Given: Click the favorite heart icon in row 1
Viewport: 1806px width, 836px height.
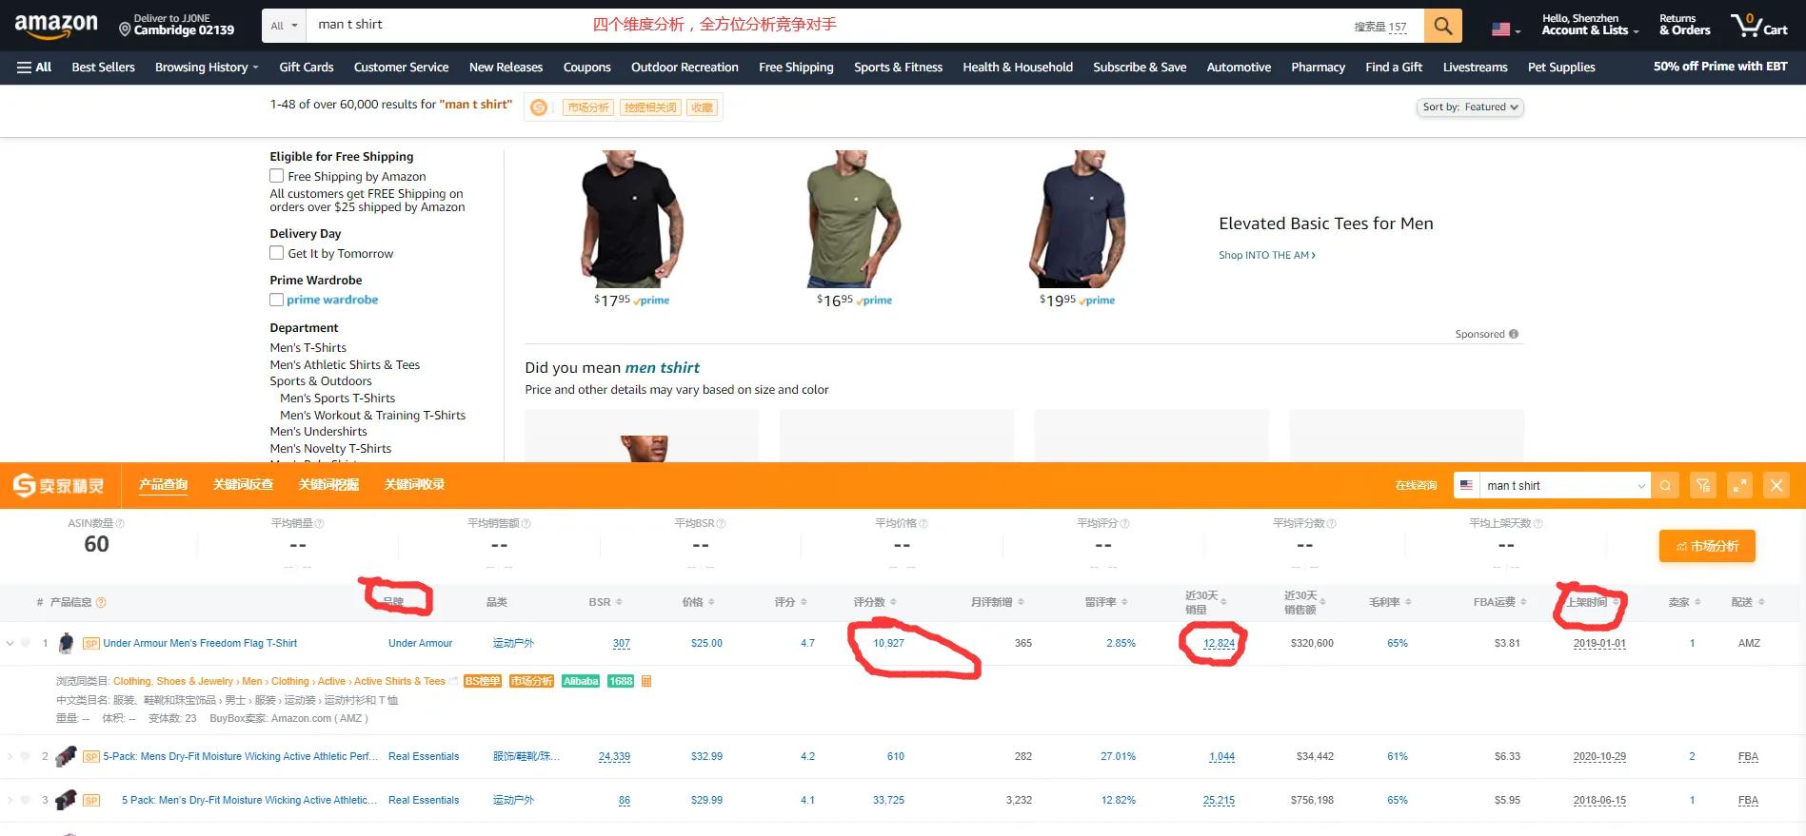Looking at the screenshot, I should (x=26, y=643).
